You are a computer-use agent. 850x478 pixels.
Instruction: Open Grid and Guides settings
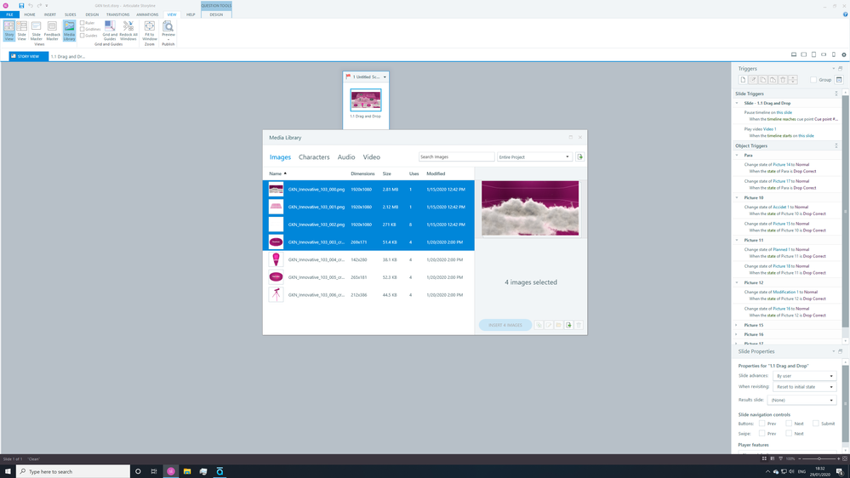(110, 31)
